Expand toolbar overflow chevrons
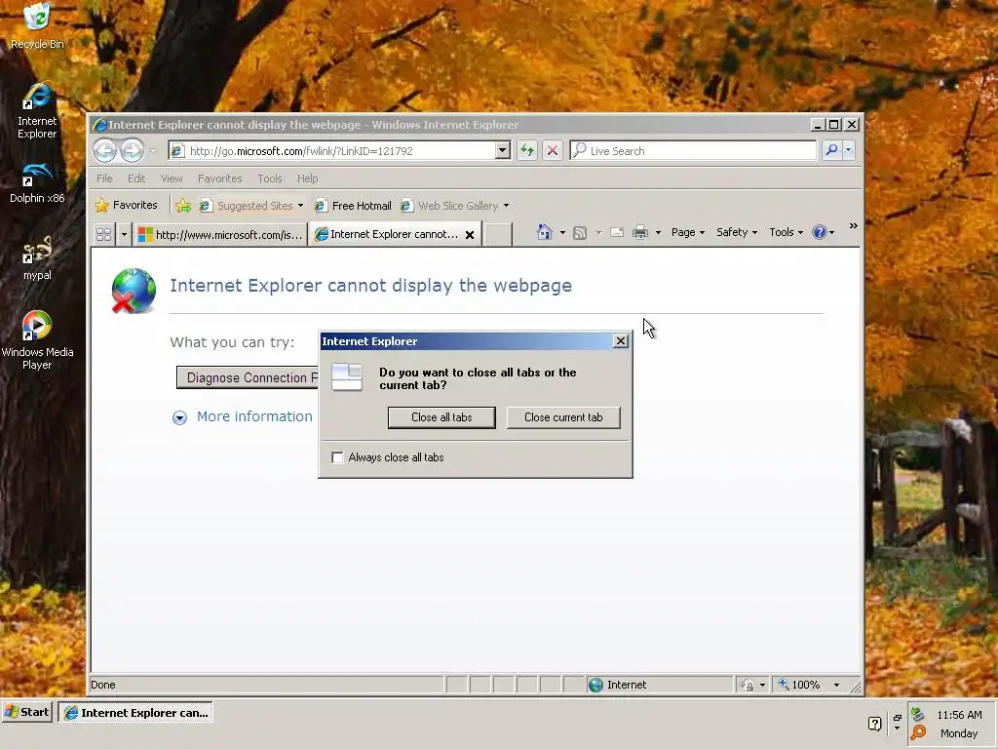 pyautogui.click(x=853, y=226)
